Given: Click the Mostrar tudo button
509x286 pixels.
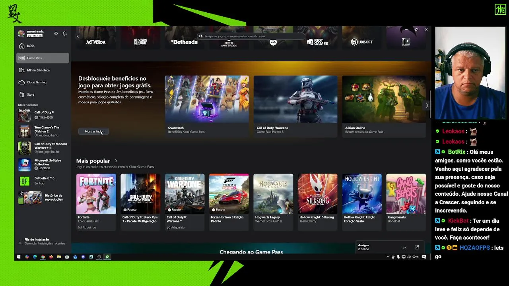Looking at the screenshot, I should coord(93,131).
